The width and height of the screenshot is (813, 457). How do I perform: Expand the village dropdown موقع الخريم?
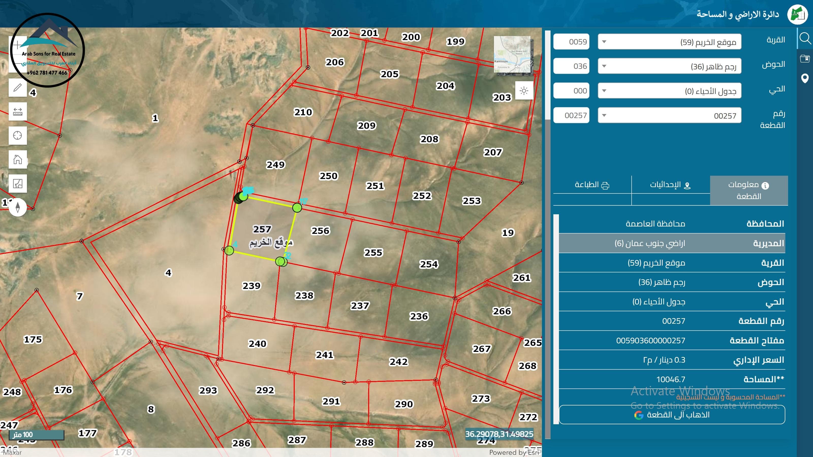point(669,42)
